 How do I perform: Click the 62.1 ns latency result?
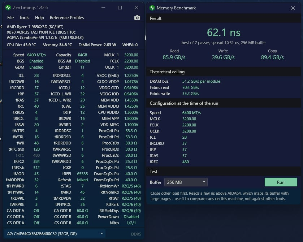[x=224, y=33]
